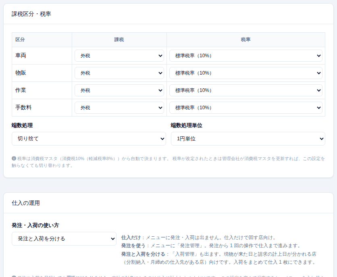Open the 税率 dropdown for 車両 row
Image resolution: width=337 pixels, height=277 pixels.
tap(245, 56)
